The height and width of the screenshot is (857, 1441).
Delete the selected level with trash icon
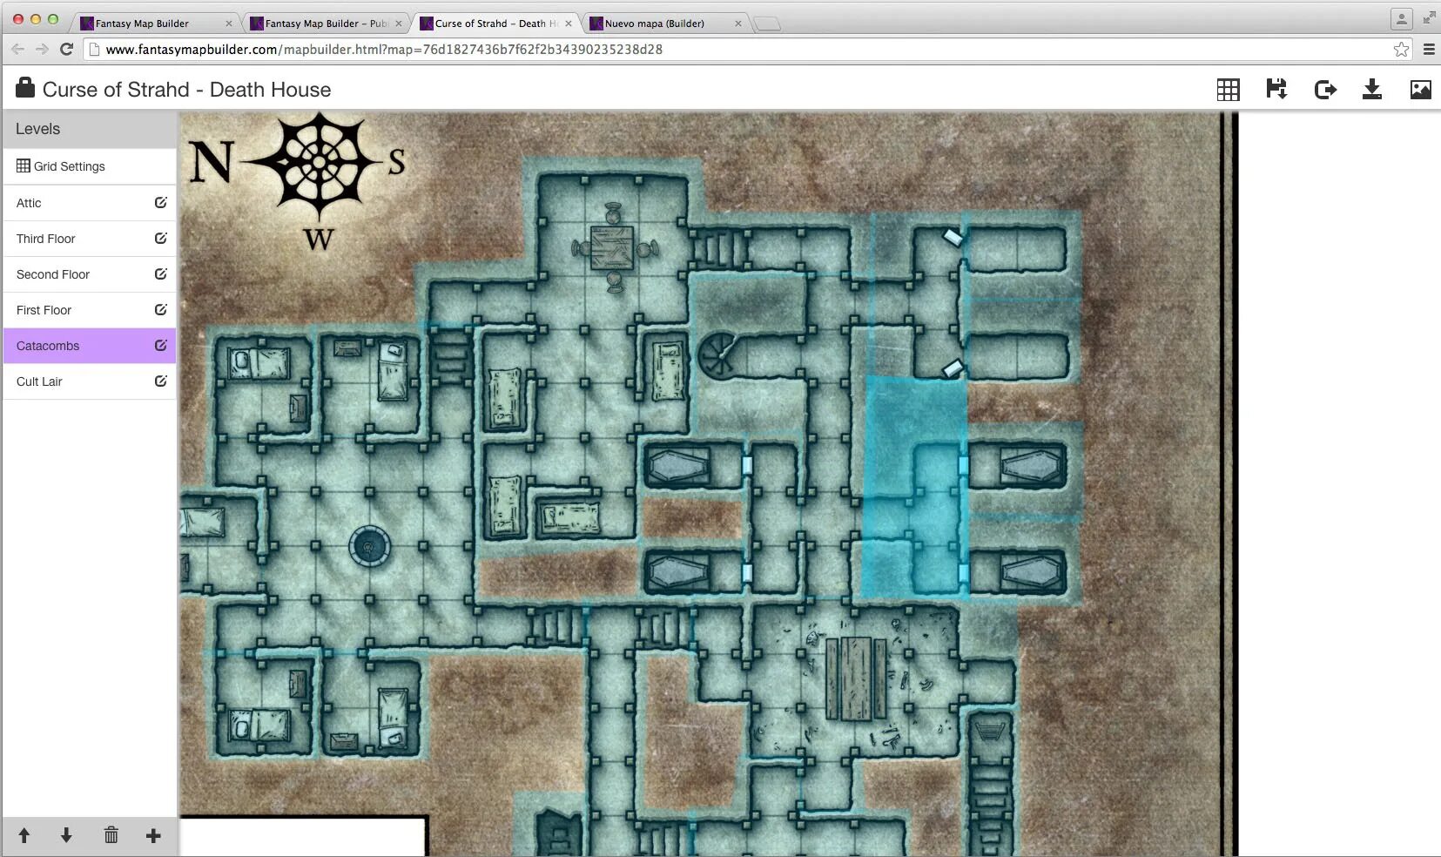pos(111,835)
